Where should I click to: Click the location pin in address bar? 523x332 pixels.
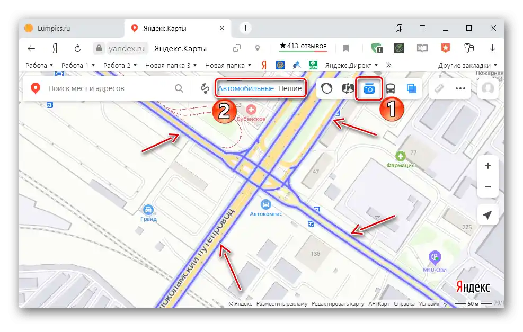click(x=257, y=49)
